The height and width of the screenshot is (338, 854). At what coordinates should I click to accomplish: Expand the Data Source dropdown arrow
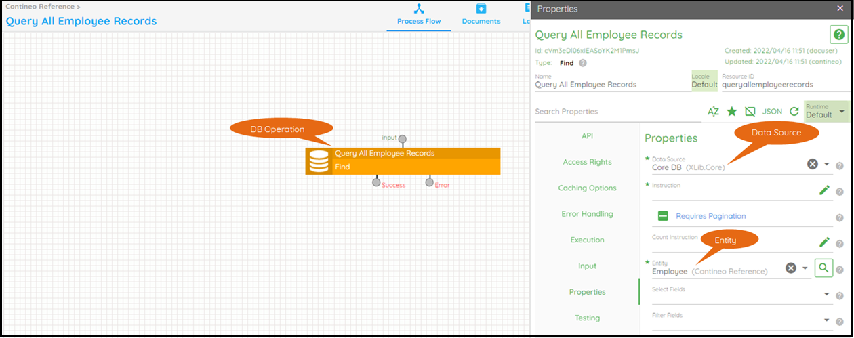(x=827, y=165)
